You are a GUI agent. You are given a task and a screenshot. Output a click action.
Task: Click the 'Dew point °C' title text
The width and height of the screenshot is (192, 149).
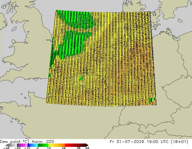pyautogui.click(x=15, y=142)
